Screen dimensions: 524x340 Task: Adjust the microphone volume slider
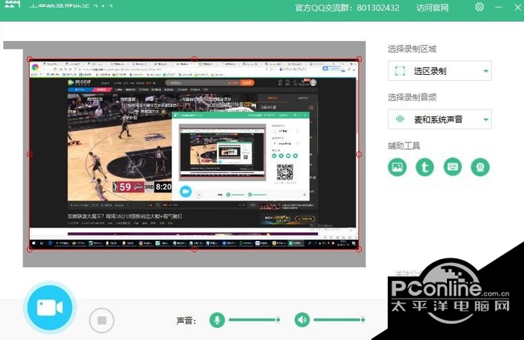point(255,320)
